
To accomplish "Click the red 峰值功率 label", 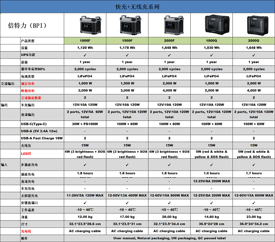I will click(x=28, y=91).
